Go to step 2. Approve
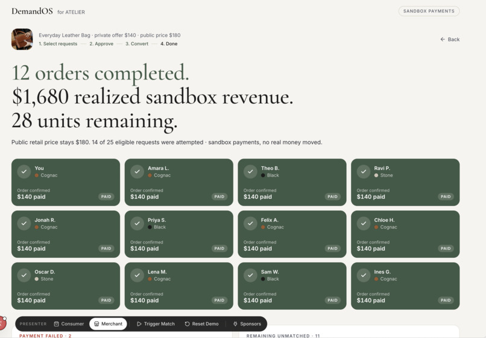Screen dimensions: 486x338 point(101,44)
